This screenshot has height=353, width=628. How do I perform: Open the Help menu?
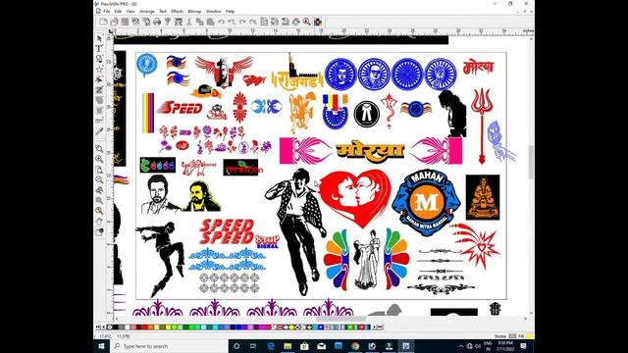pos(230,11)
